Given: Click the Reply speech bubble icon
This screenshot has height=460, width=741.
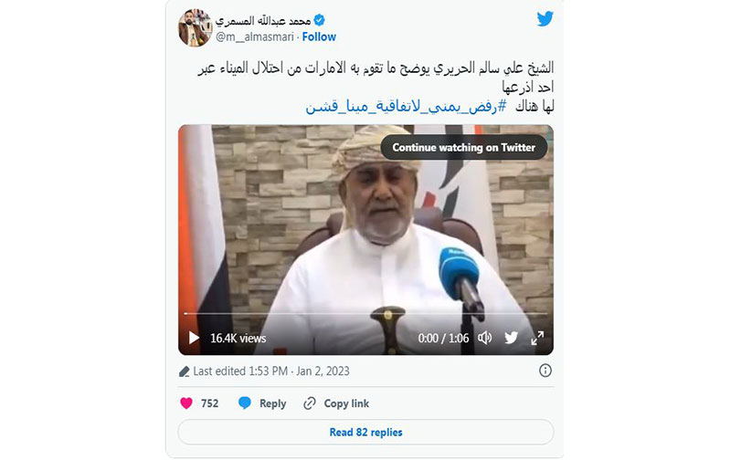Looking at the screenshot, I should coord(245,403).
